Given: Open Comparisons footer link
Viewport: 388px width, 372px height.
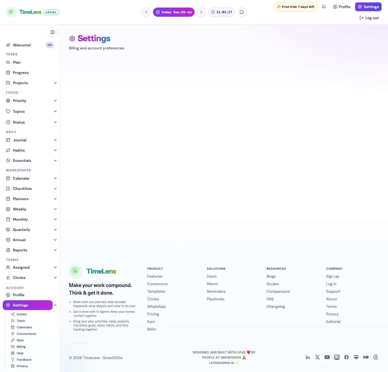Looking at the screenshot, I should click(x=278, y=291).
